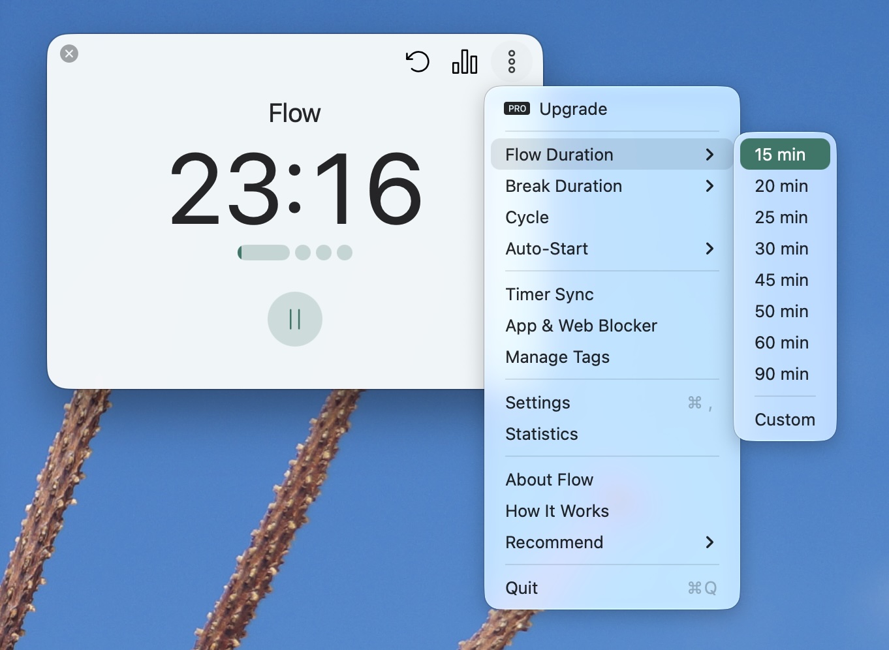Click the three-dot more options icon
This screenshot has height=650, width=889.
(512, 62)
